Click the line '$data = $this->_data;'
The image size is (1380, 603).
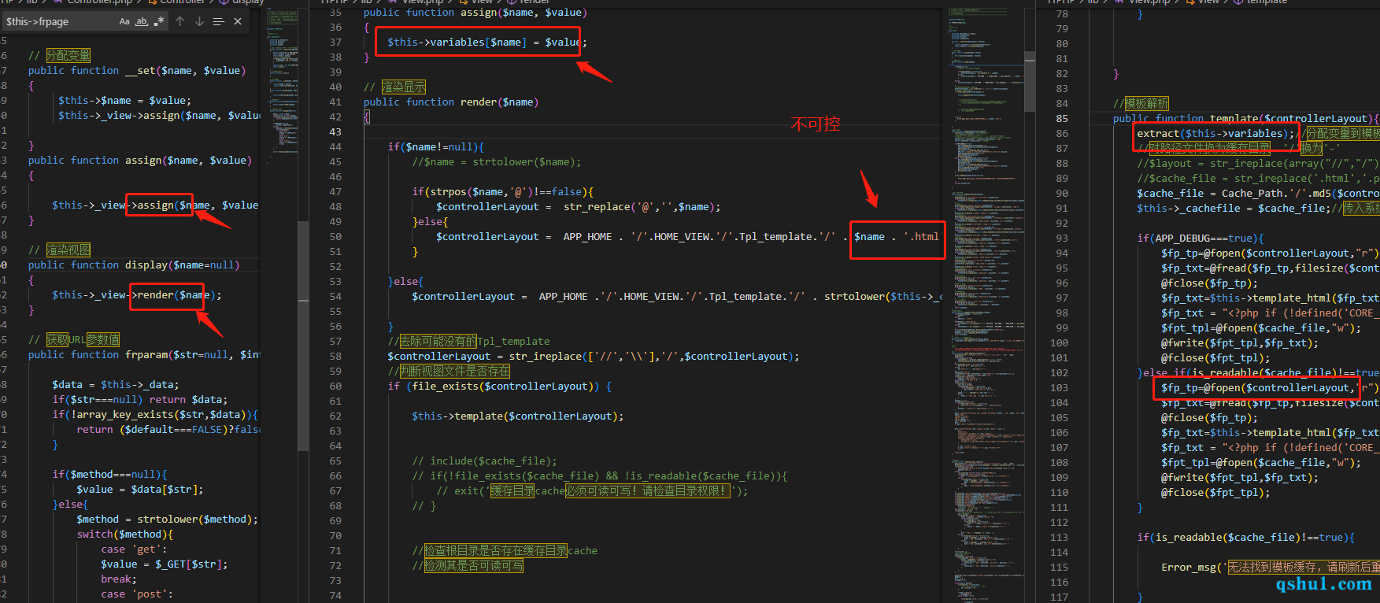(x=116, y=384)
